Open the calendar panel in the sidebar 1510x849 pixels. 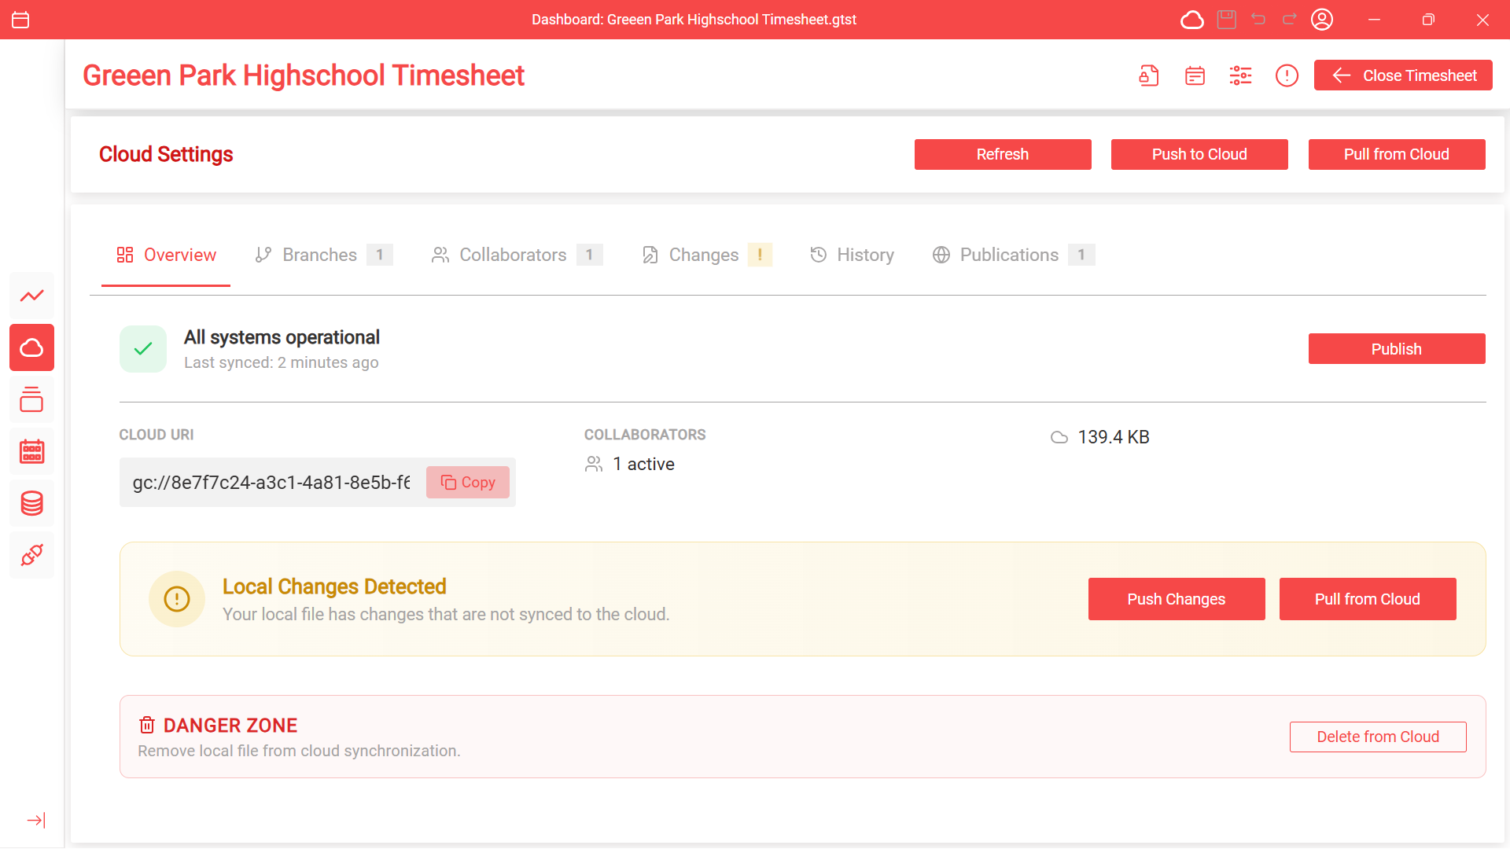pyautogui.click(x=31, y=450)
